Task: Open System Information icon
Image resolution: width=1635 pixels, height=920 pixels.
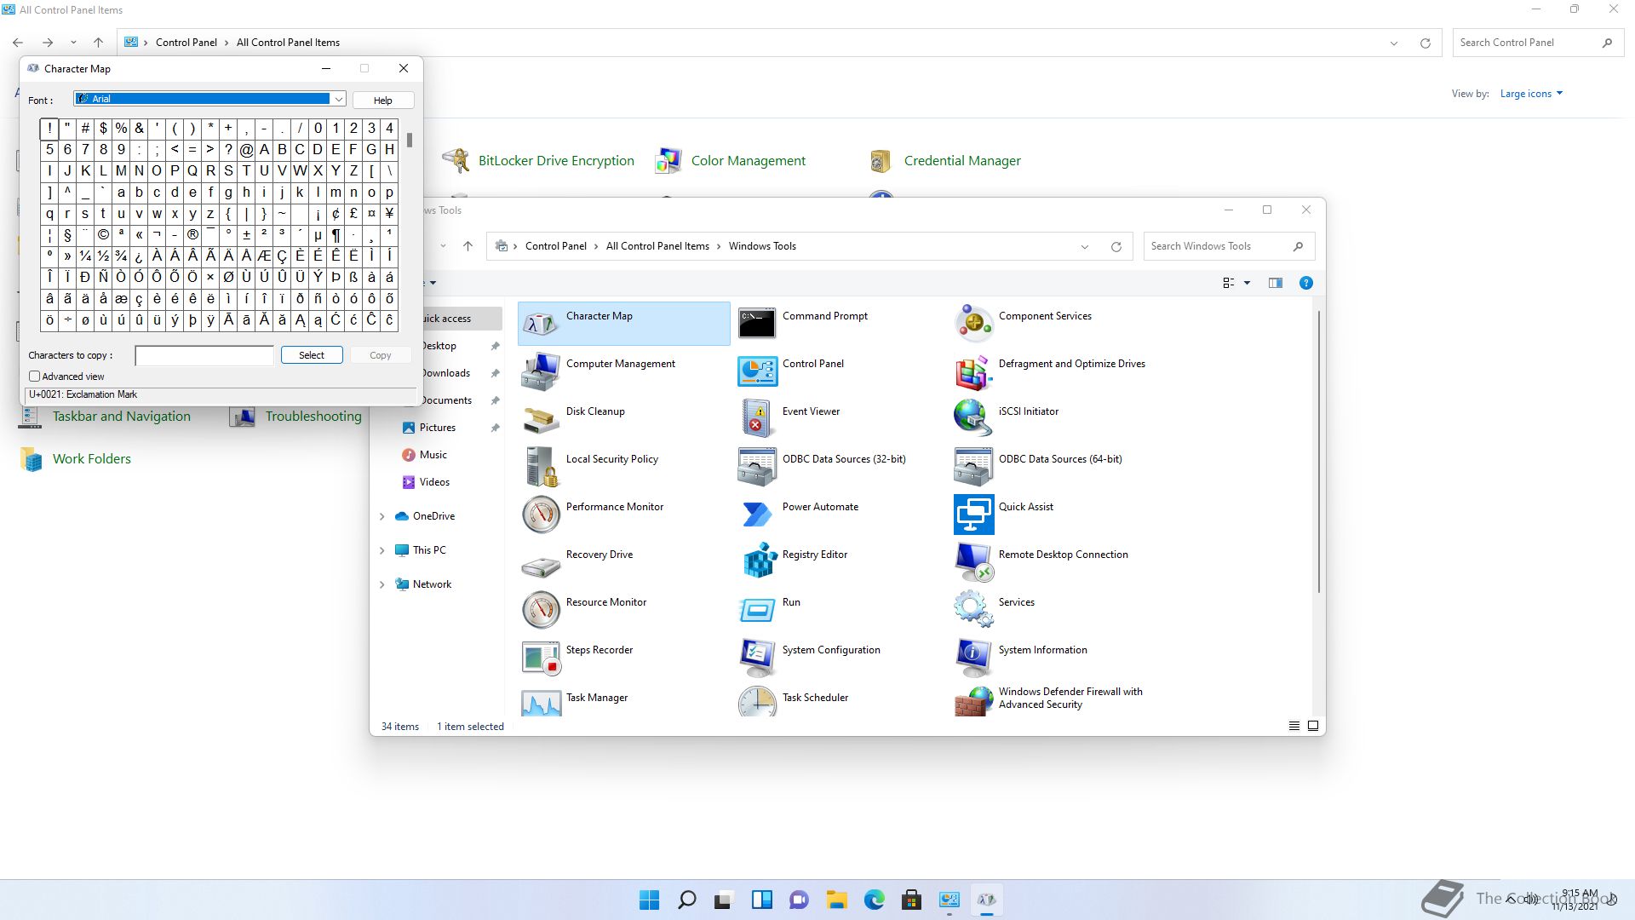Action: click(x=973, y=657)
